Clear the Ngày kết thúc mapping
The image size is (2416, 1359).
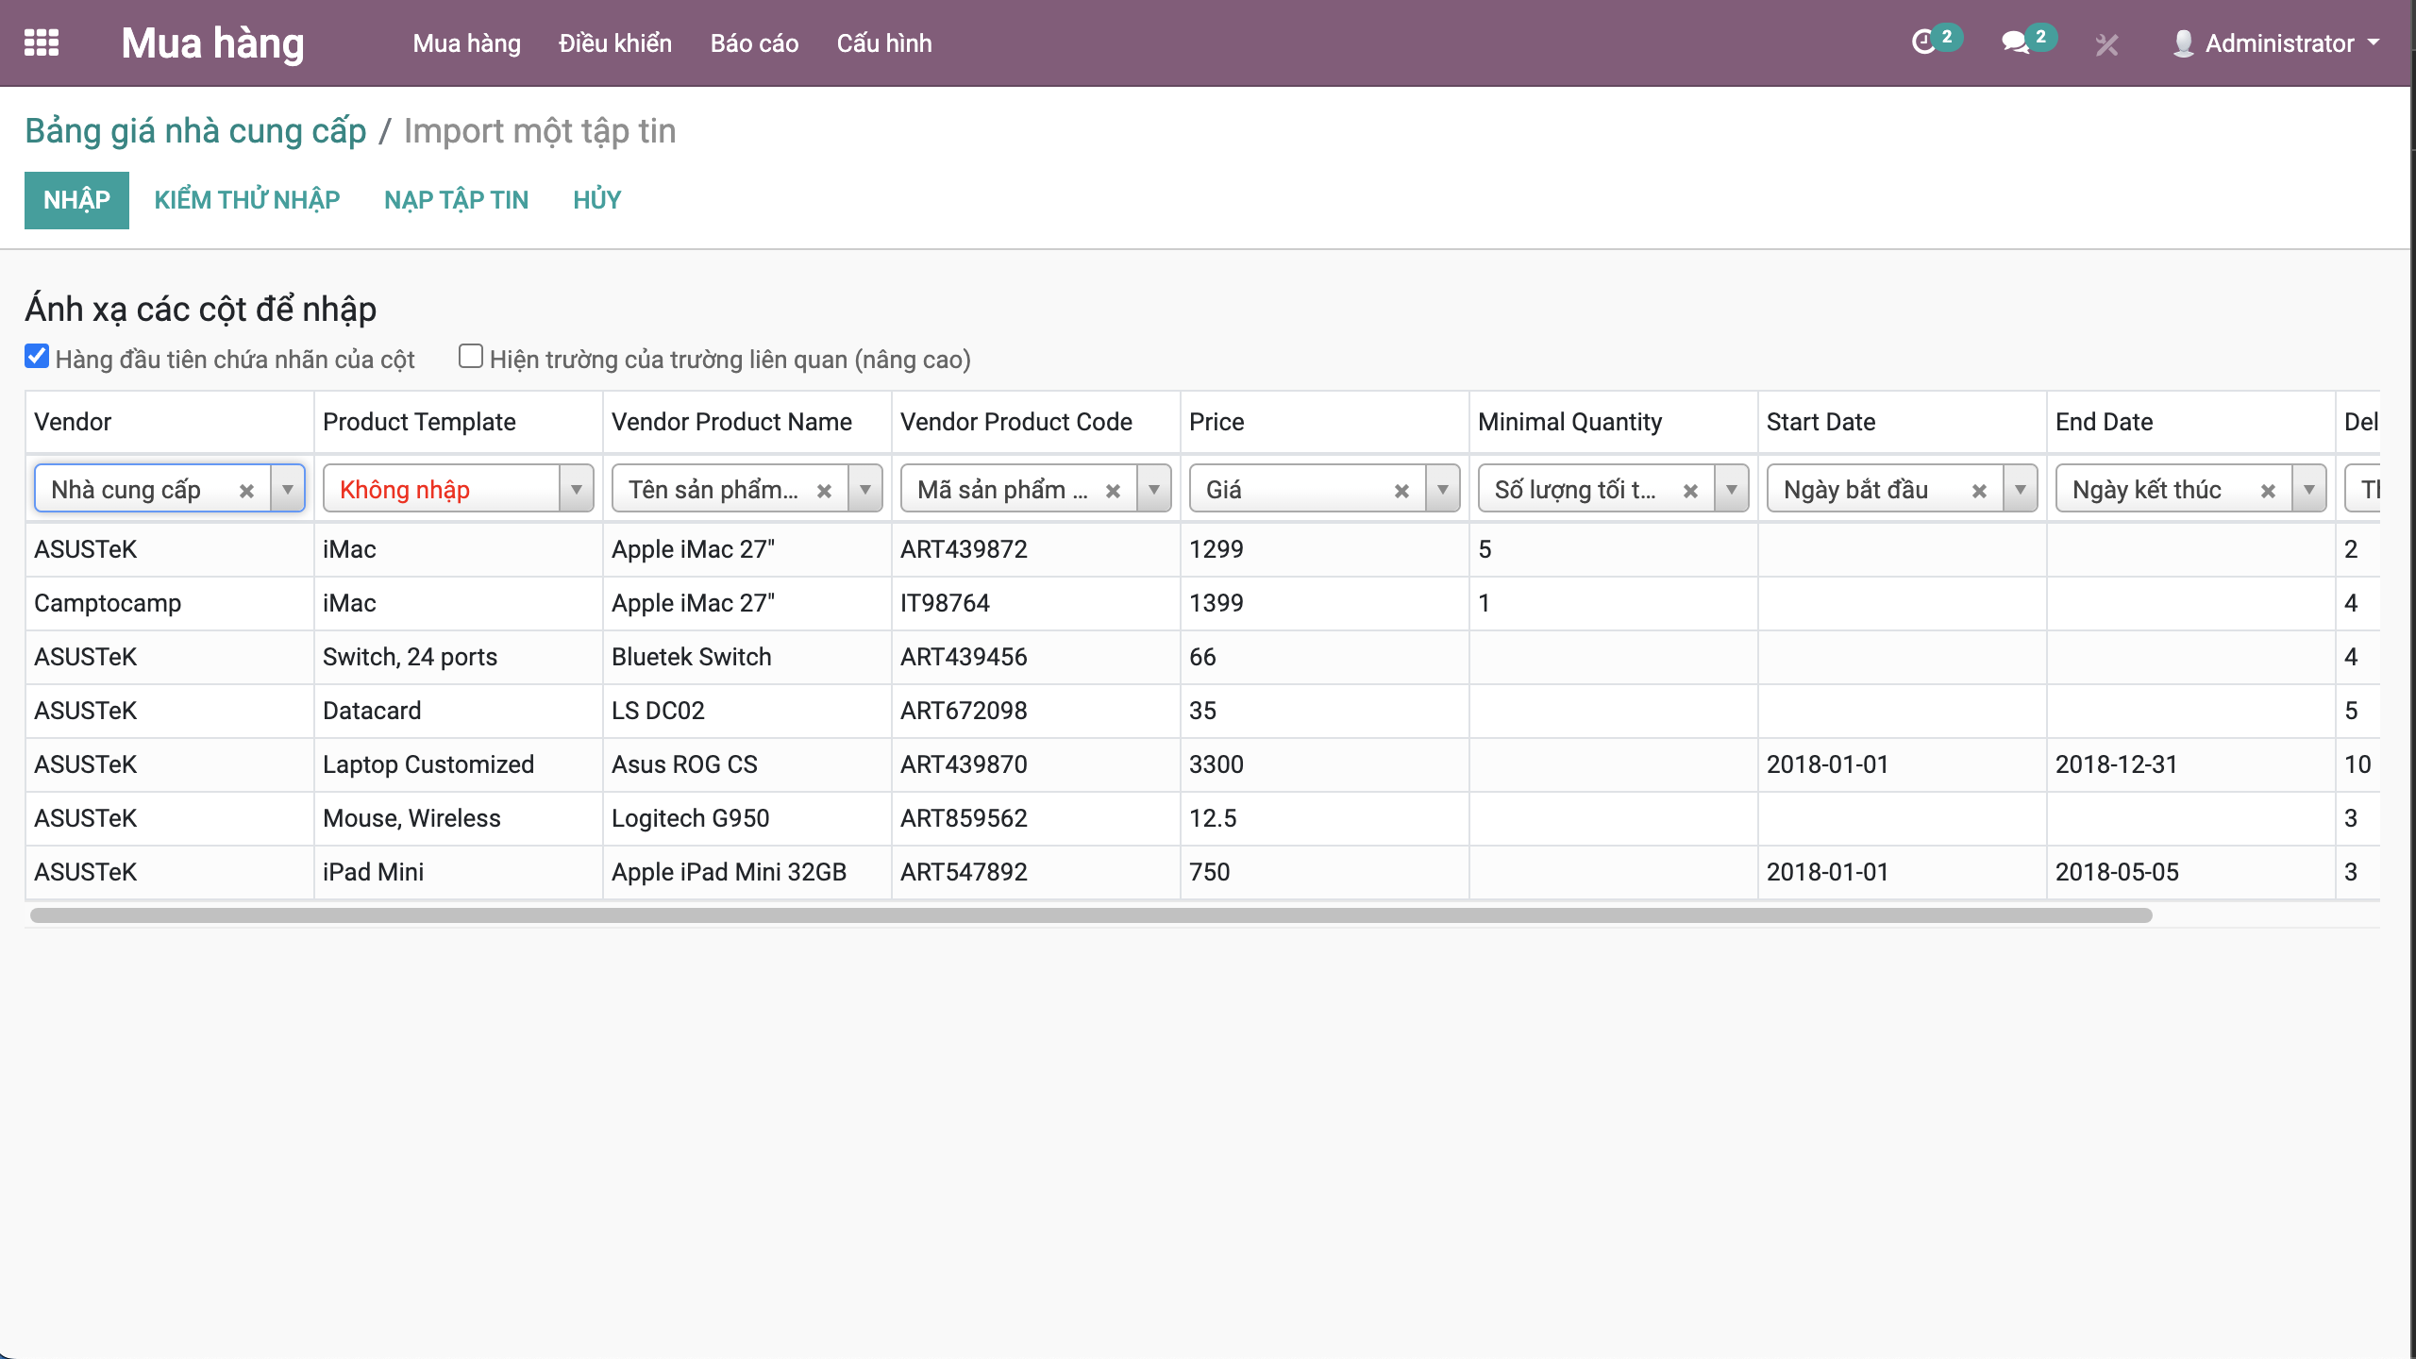pyautogui.click(x=2268, y=491)
